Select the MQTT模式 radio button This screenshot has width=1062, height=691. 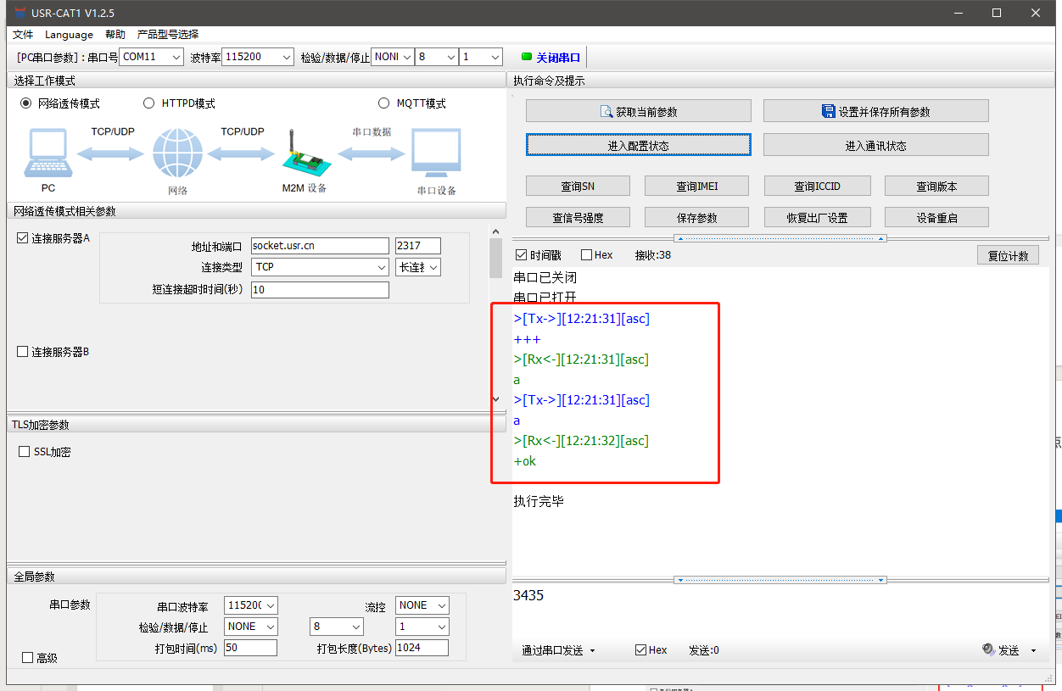[x=384, y=103]
